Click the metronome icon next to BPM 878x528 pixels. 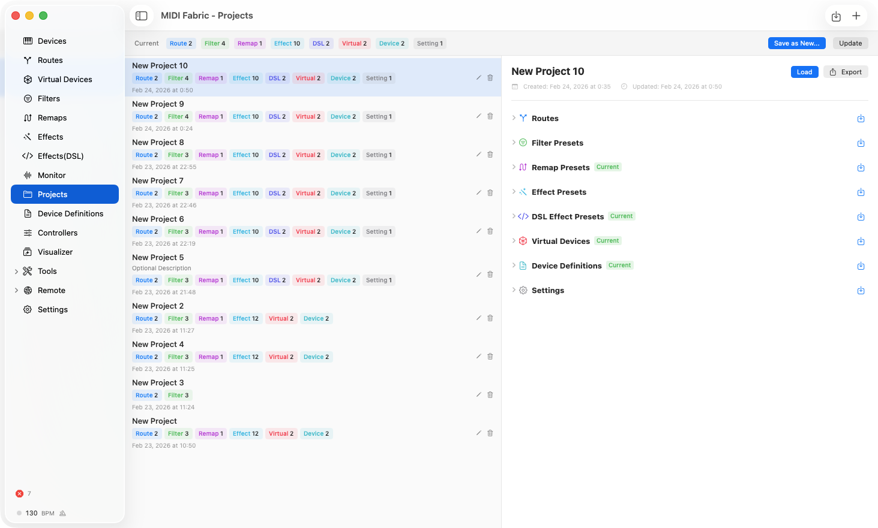pyautogui.click(x=63, y=514)
